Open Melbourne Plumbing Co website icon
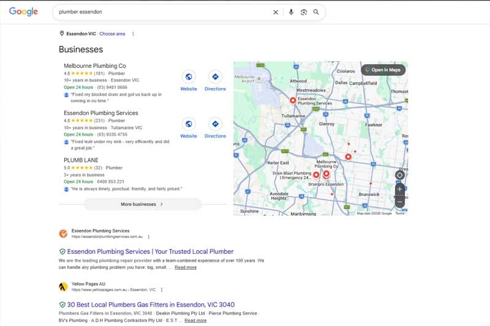 [x=189, y=76]
